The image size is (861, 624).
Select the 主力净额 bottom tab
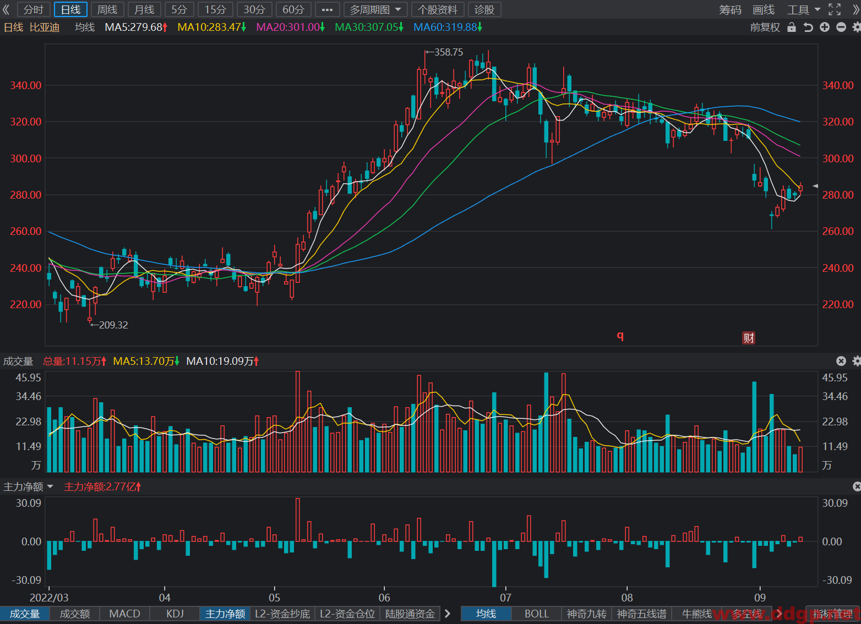point(225,614)
